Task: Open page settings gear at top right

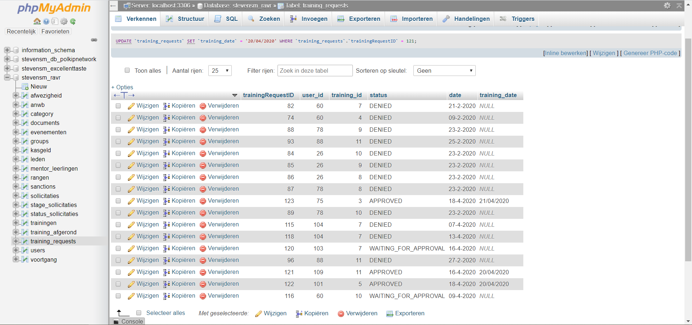Action: [x=667, y=5]
